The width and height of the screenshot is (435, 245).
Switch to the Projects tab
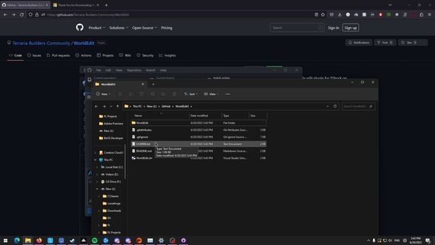[105, 55]
